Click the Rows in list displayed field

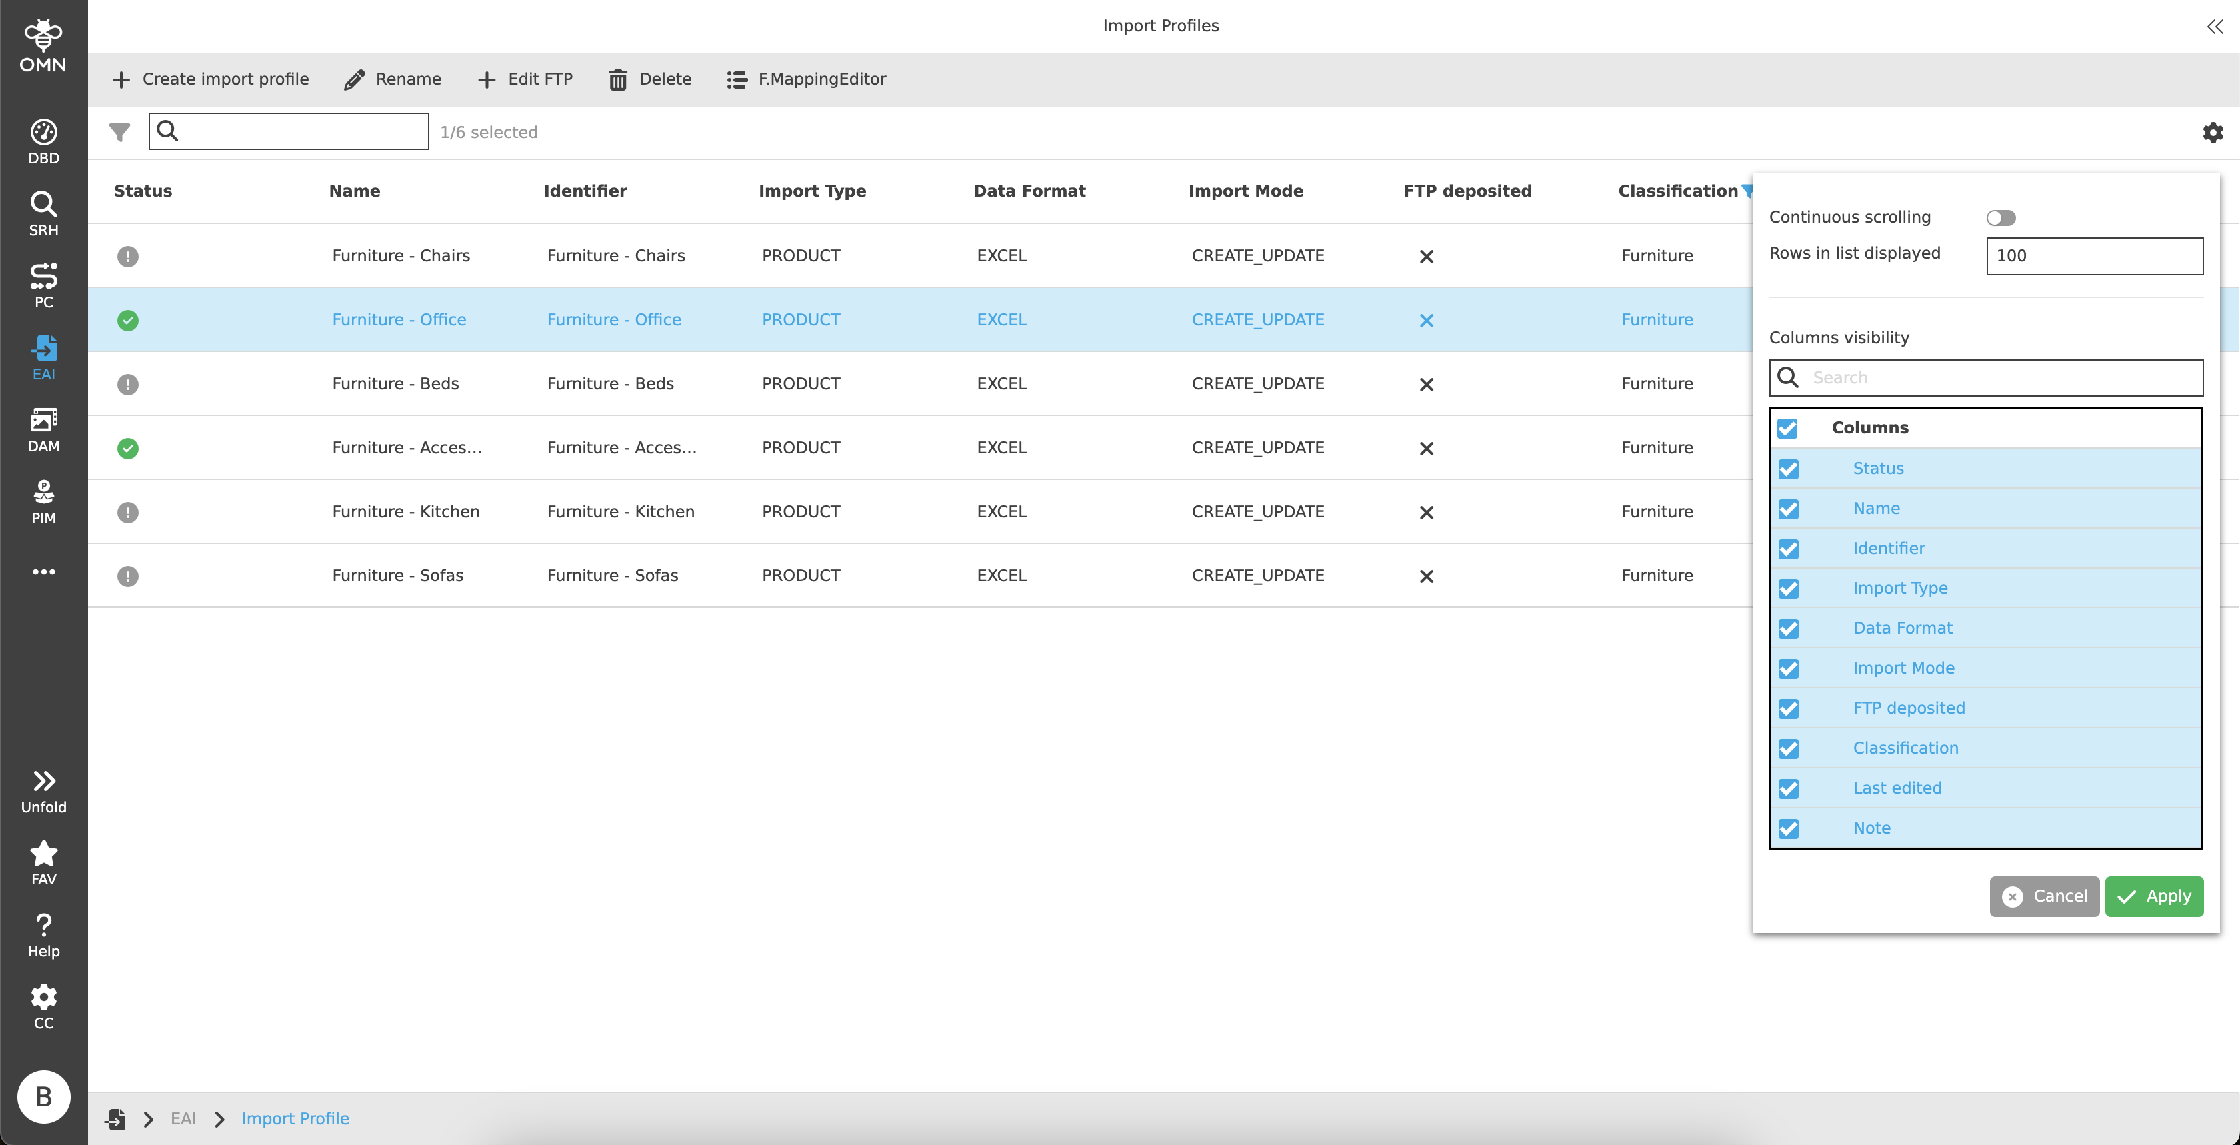coord(2094,256)
